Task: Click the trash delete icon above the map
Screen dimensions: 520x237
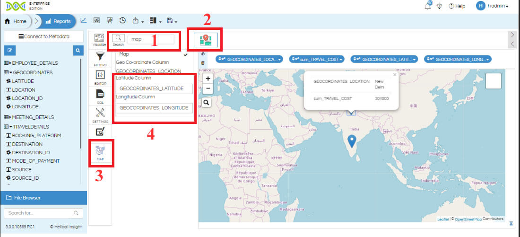Action: click(x=203, y=63)
